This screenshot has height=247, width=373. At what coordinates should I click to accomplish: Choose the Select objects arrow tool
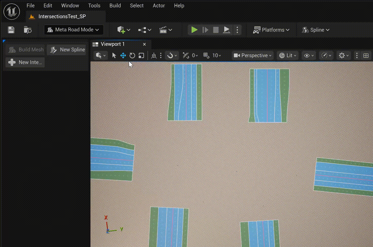[114, 55]
